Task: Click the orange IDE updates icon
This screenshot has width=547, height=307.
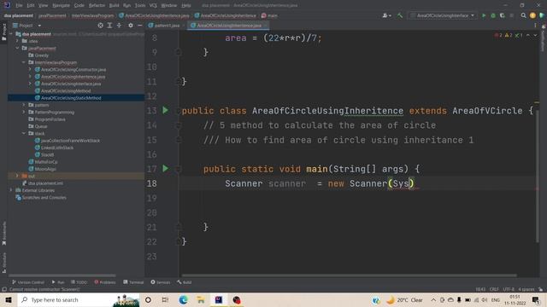Action: pos(532,15)
